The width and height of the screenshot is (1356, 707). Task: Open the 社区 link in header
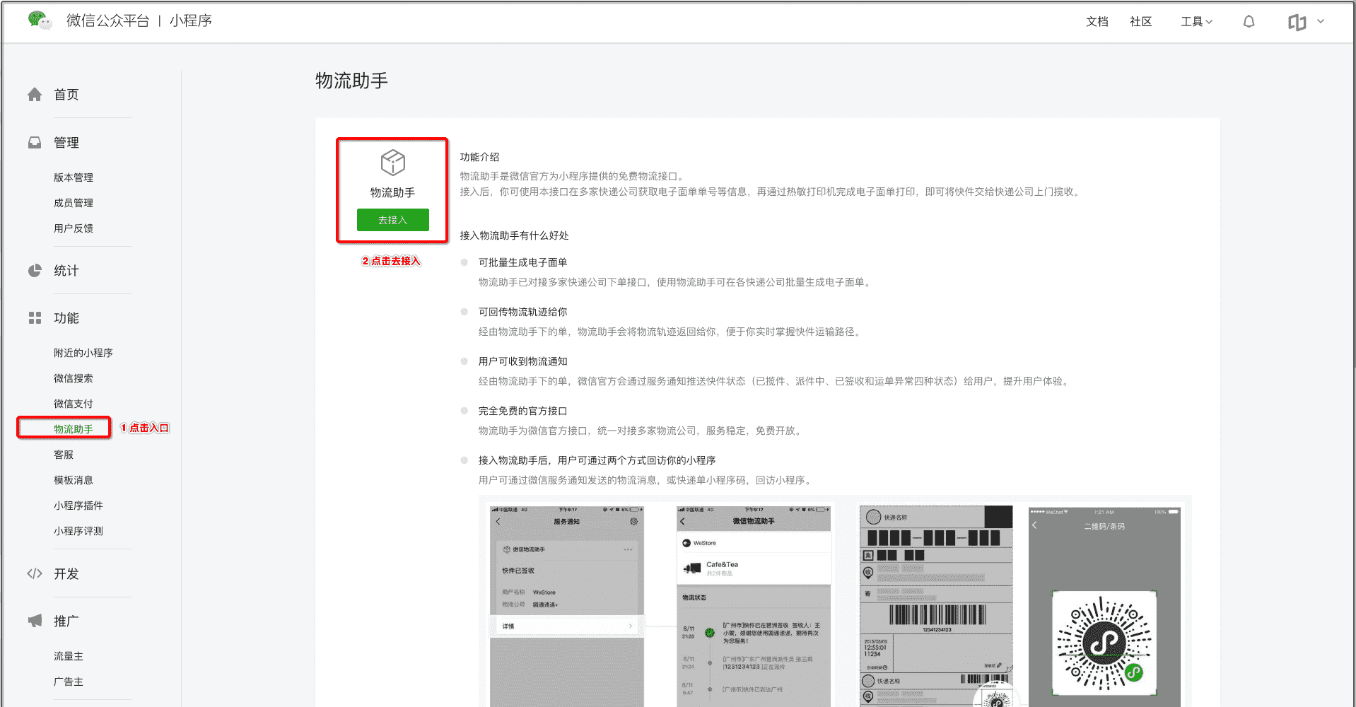tap(1140, 21)
